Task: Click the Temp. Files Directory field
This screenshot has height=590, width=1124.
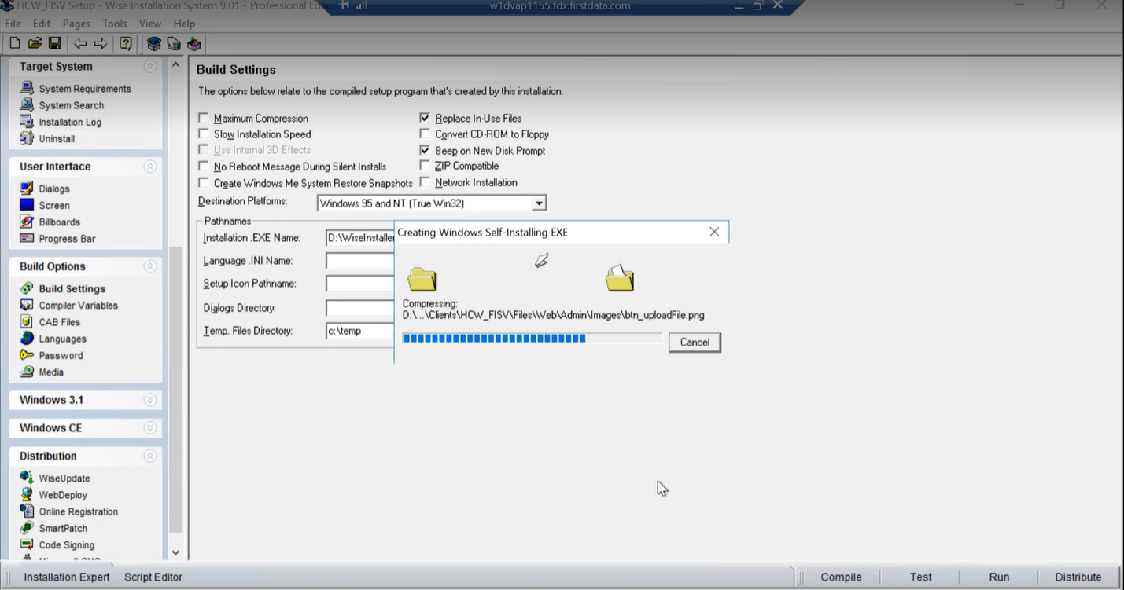Action: [359, 331]
